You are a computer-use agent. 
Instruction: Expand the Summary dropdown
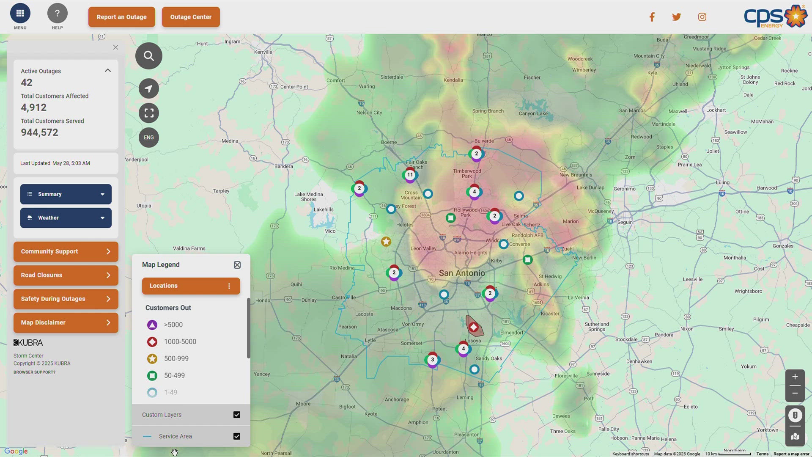66,194
